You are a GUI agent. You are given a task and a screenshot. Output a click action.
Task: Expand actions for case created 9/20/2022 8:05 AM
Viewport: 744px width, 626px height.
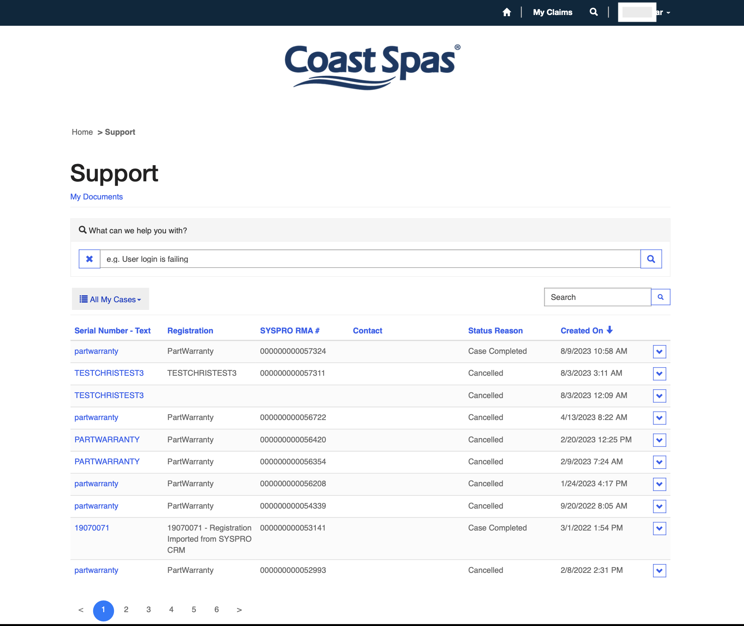point(660,506)
